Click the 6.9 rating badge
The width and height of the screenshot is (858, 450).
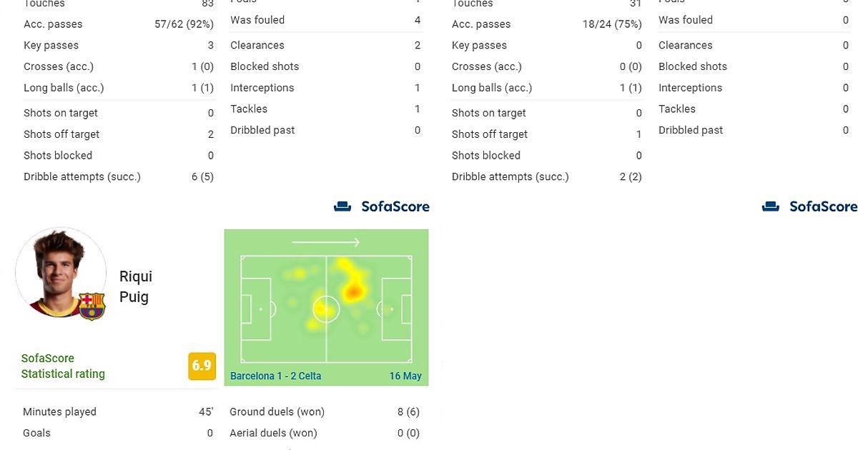(x=202, y=366)
